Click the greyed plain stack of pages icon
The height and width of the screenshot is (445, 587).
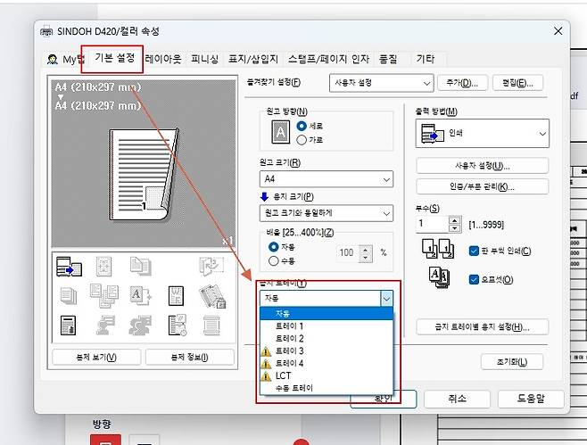pos(69,296)
